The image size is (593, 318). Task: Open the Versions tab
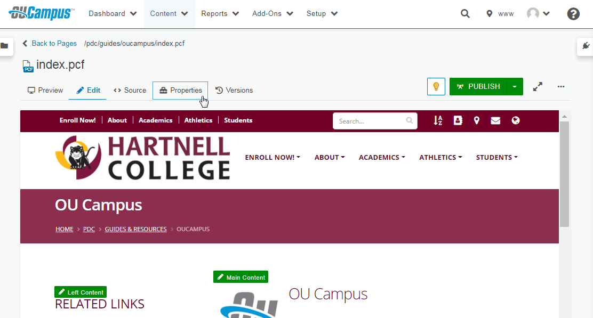234,91
